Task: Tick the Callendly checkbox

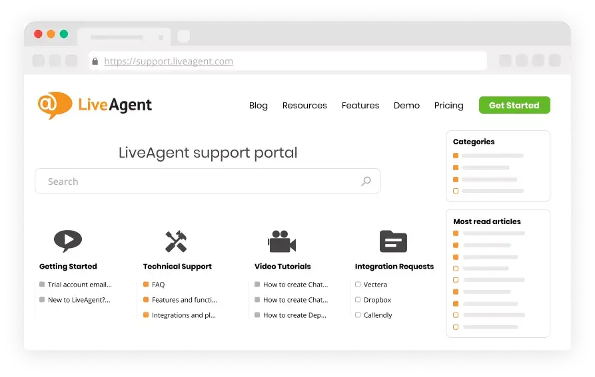Action: pos(358,314)
